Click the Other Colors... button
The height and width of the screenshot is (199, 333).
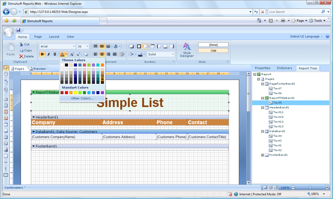pos(82,98)
